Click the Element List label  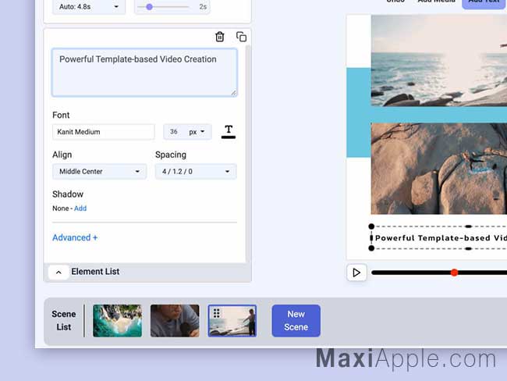pyautogui.click(x=95, y=272)
